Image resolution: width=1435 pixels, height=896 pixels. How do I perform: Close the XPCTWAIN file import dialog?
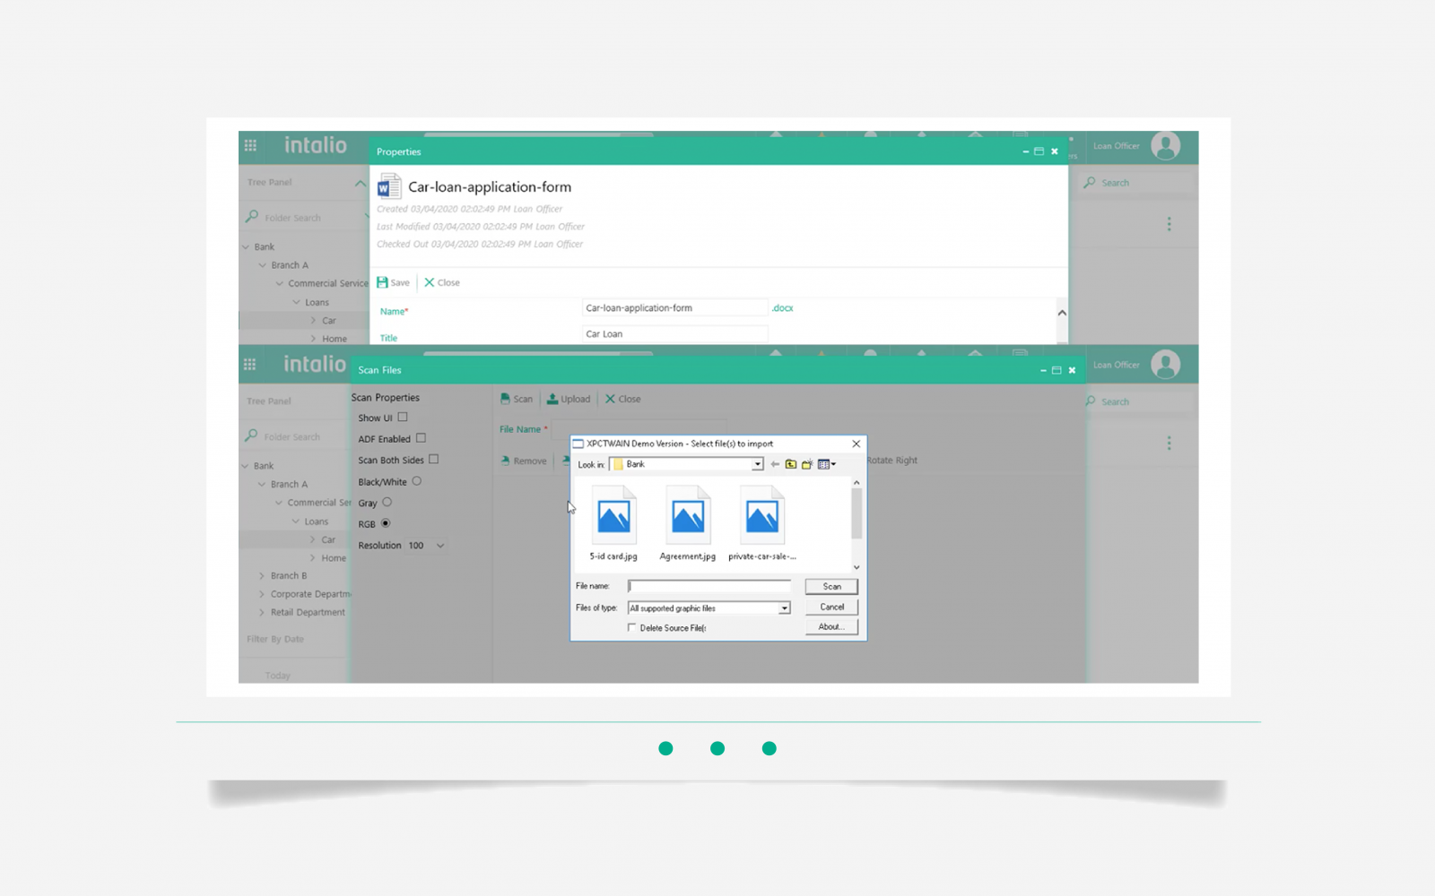pos(856,444)
